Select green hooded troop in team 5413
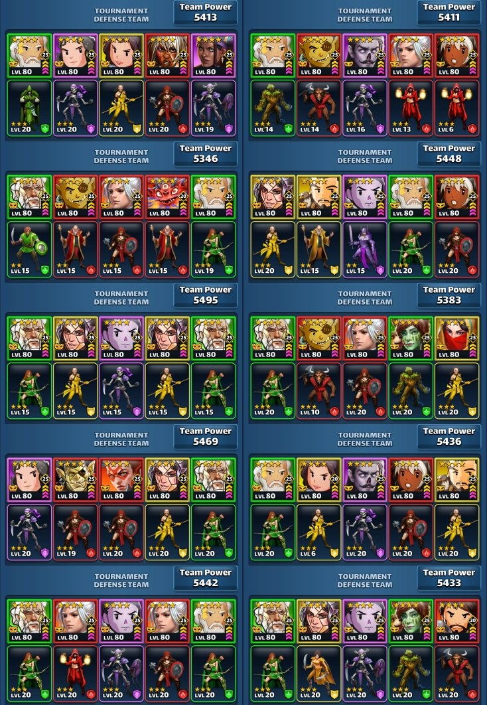This screenshot has height=705, width=487. (29, 108)
